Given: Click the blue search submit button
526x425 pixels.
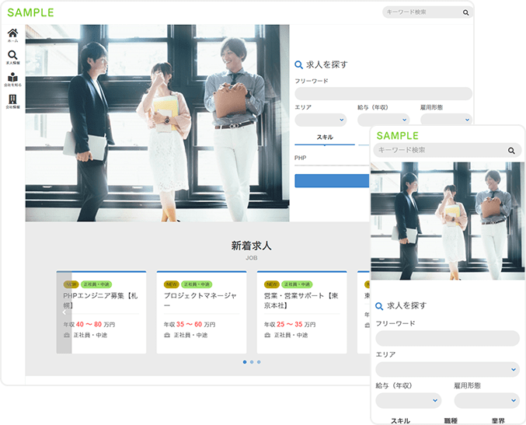Looking at the screenshot, I should click(x=332, y=181).
